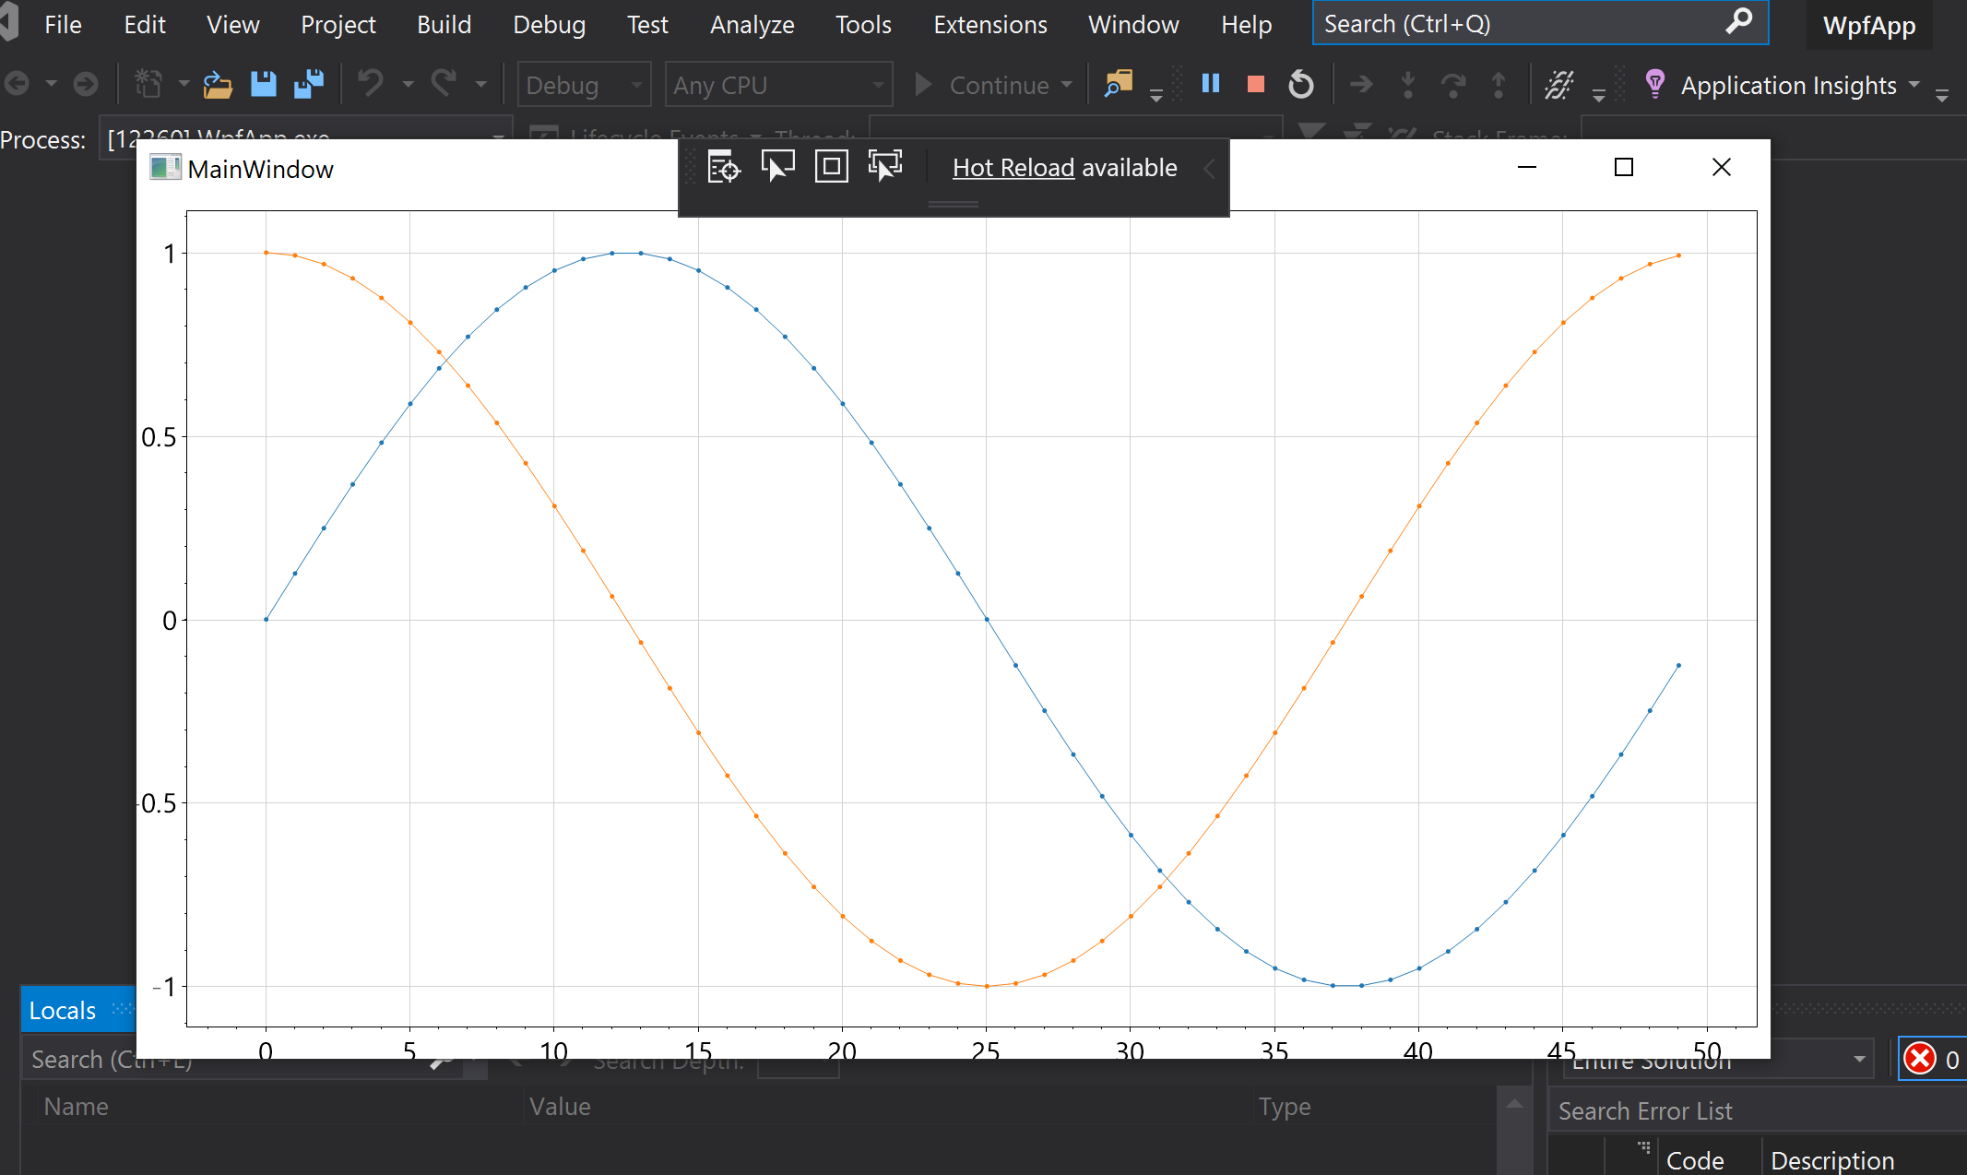Open the Debug menu

tap(549, 24)
